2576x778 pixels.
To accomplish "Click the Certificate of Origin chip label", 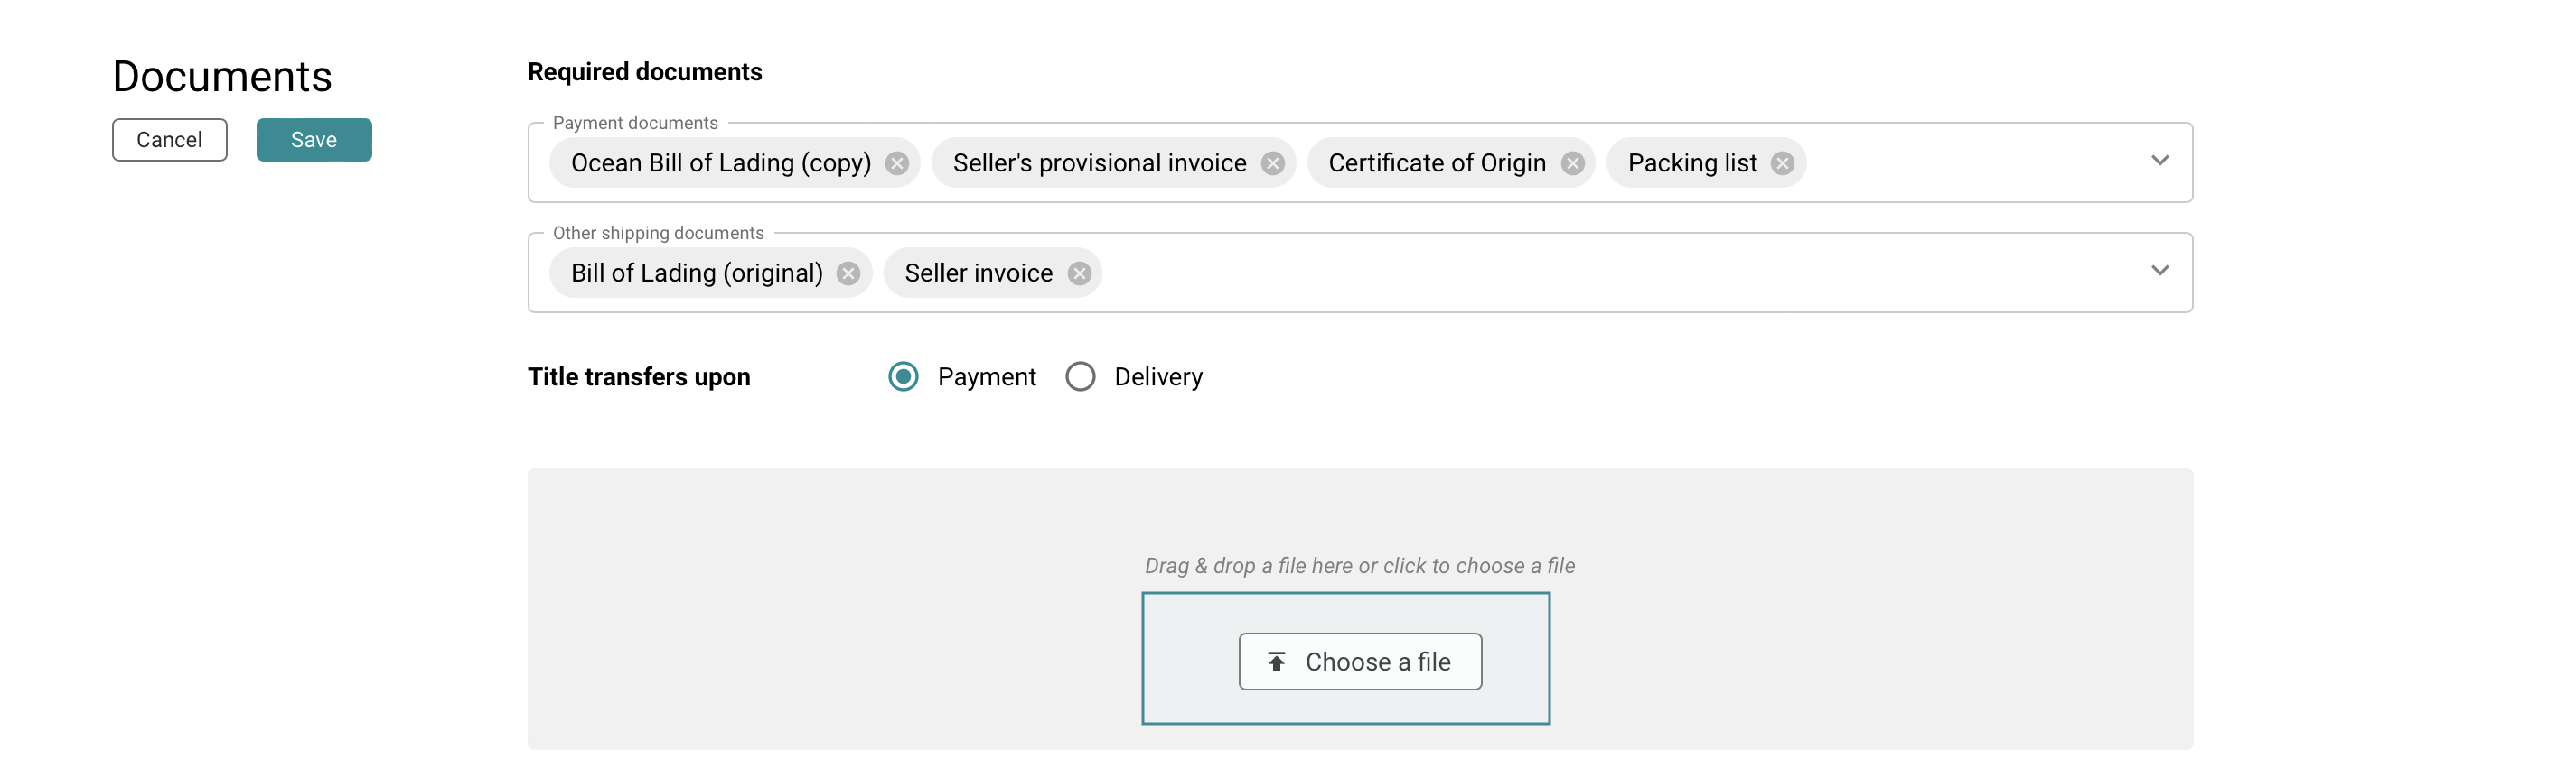I will tap(1437, 163).
